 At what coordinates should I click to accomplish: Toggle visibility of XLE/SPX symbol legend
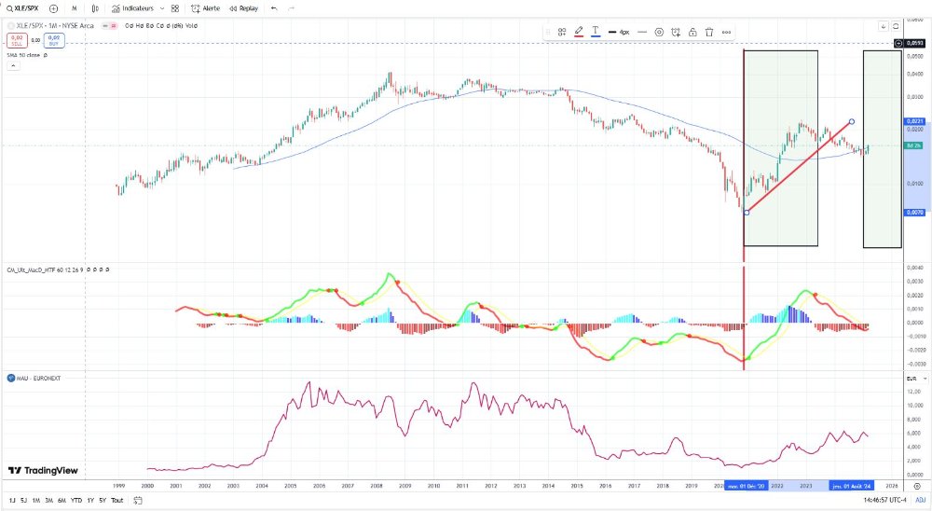11,26
